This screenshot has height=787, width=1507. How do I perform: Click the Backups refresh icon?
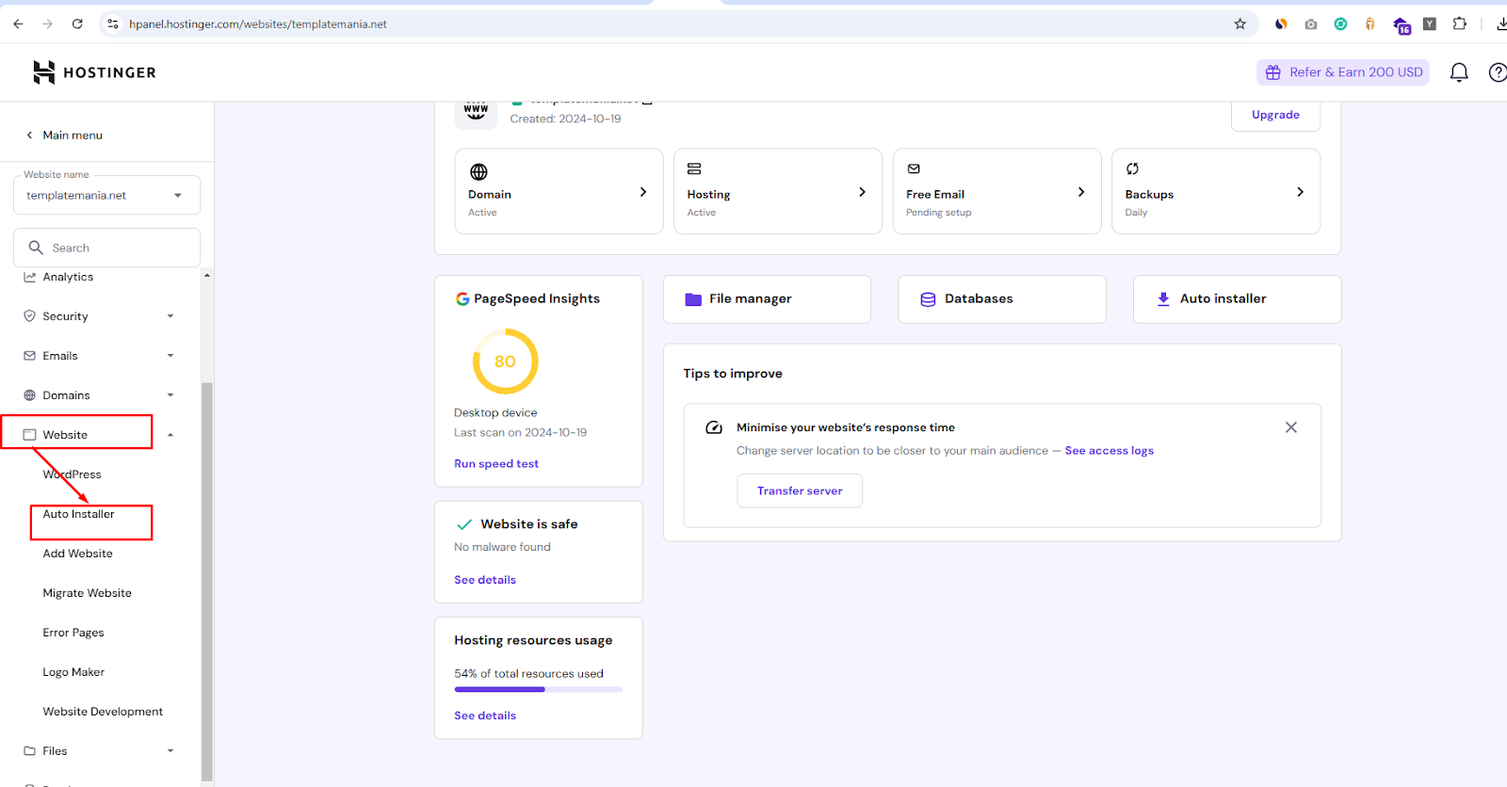click(x=1132, y=169)
